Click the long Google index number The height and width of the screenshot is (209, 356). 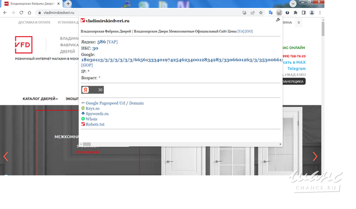tap(182, 60)
